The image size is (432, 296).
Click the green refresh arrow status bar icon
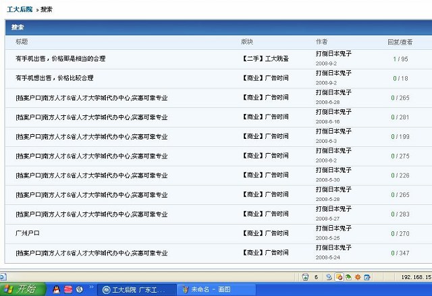[x=348, y=277]
